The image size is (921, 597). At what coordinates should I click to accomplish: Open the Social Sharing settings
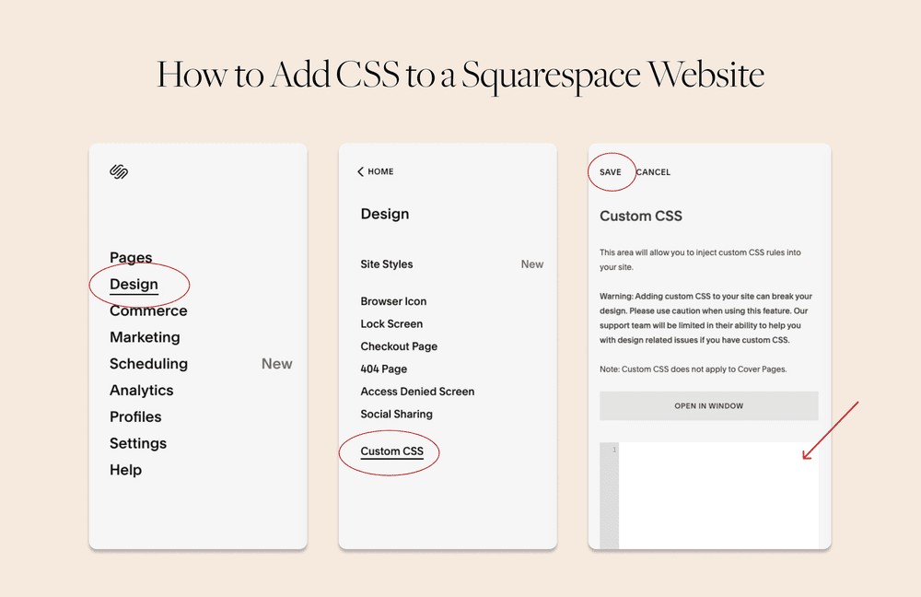(x=396, y=414)
